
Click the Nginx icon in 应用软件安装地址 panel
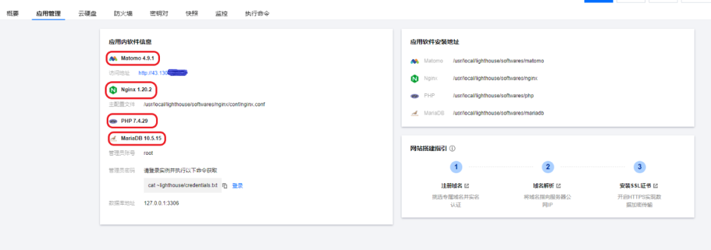414,78
